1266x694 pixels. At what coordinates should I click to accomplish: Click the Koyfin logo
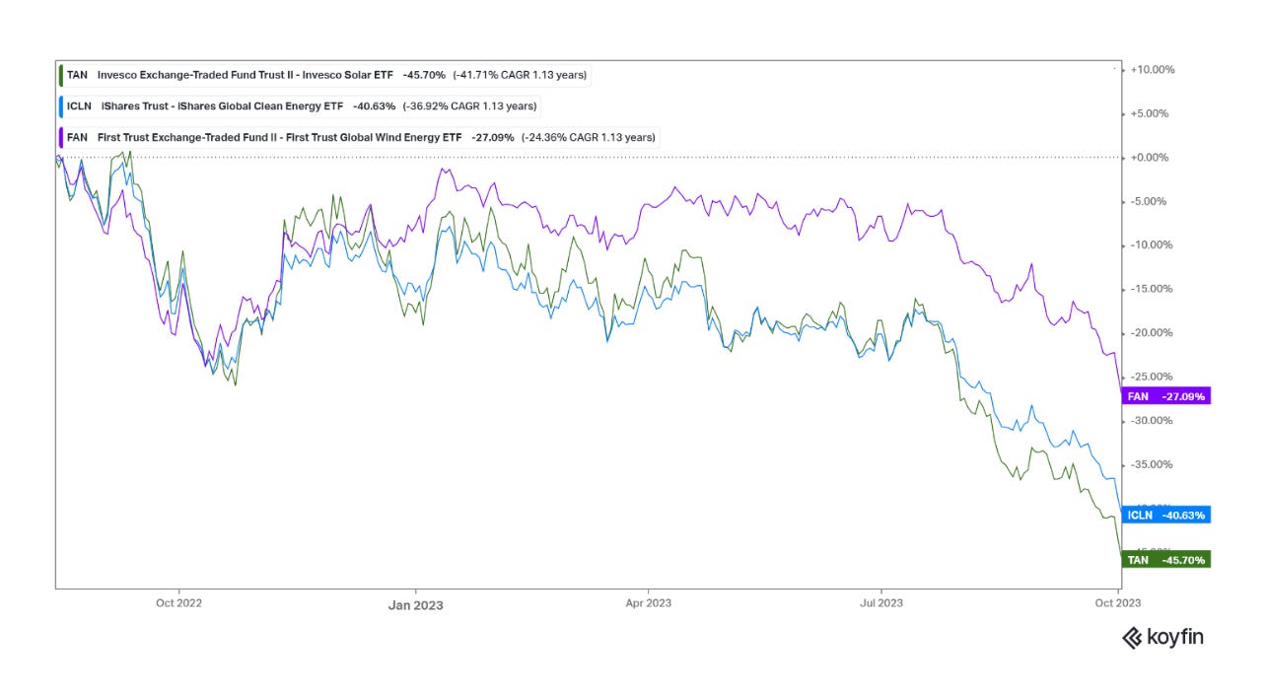(x=1163, y=638)
